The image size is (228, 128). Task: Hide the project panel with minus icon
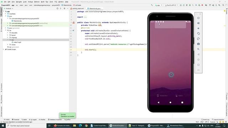67,9
